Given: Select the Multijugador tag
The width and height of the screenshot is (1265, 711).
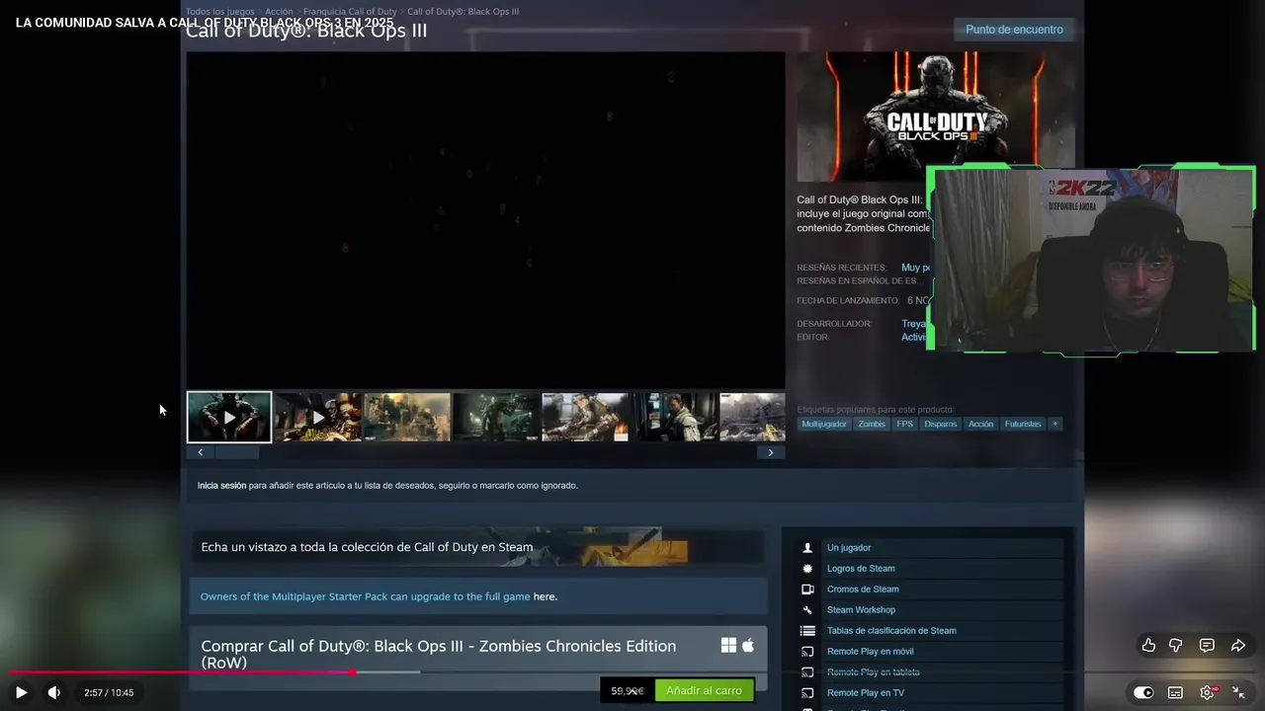Looking at the screenshot, I should point(824,424).
